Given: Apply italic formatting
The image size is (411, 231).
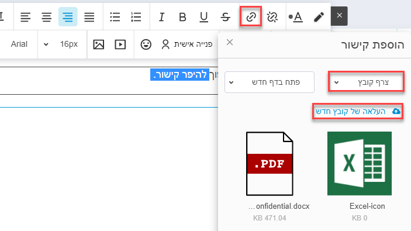Looking at the screenshot, I should point(161,17).
